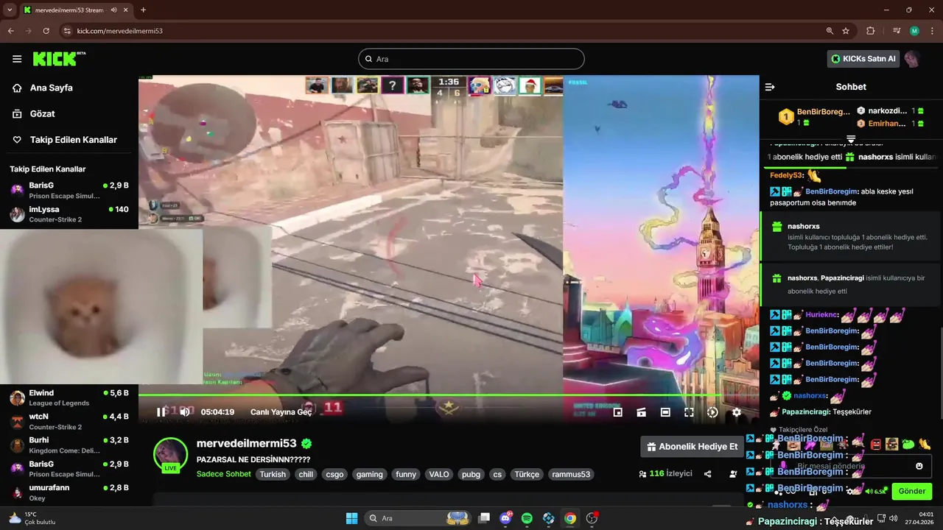943x530 pixels.
Task: Open Chrome zoom magnifier icon
Action: [x=830, y=31]
